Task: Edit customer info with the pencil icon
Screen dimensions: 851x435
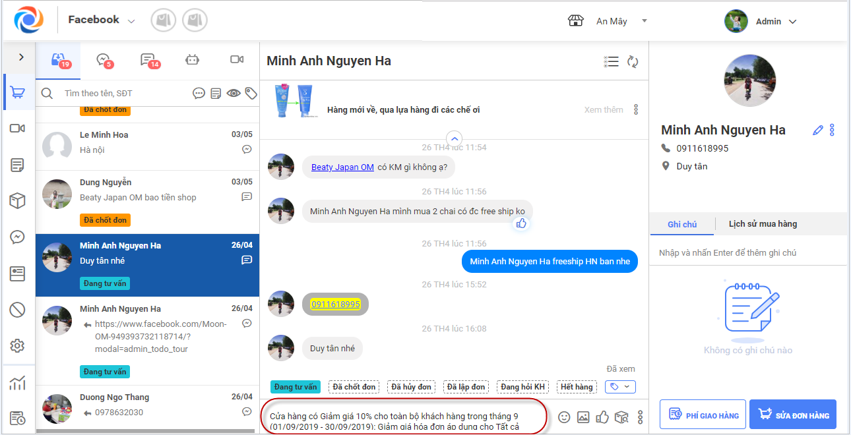Action: [x=818, y=130]
